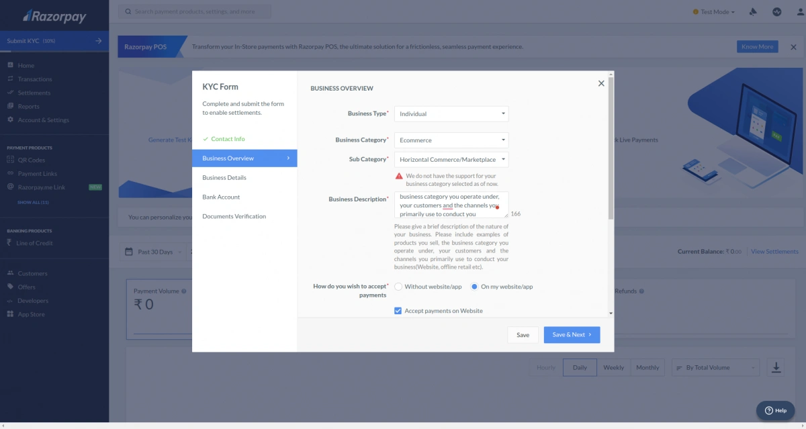Click the megaphone announcements icon
Image resolution: width=806 pixels, height=429 pixels.
[x=753, y=11]
